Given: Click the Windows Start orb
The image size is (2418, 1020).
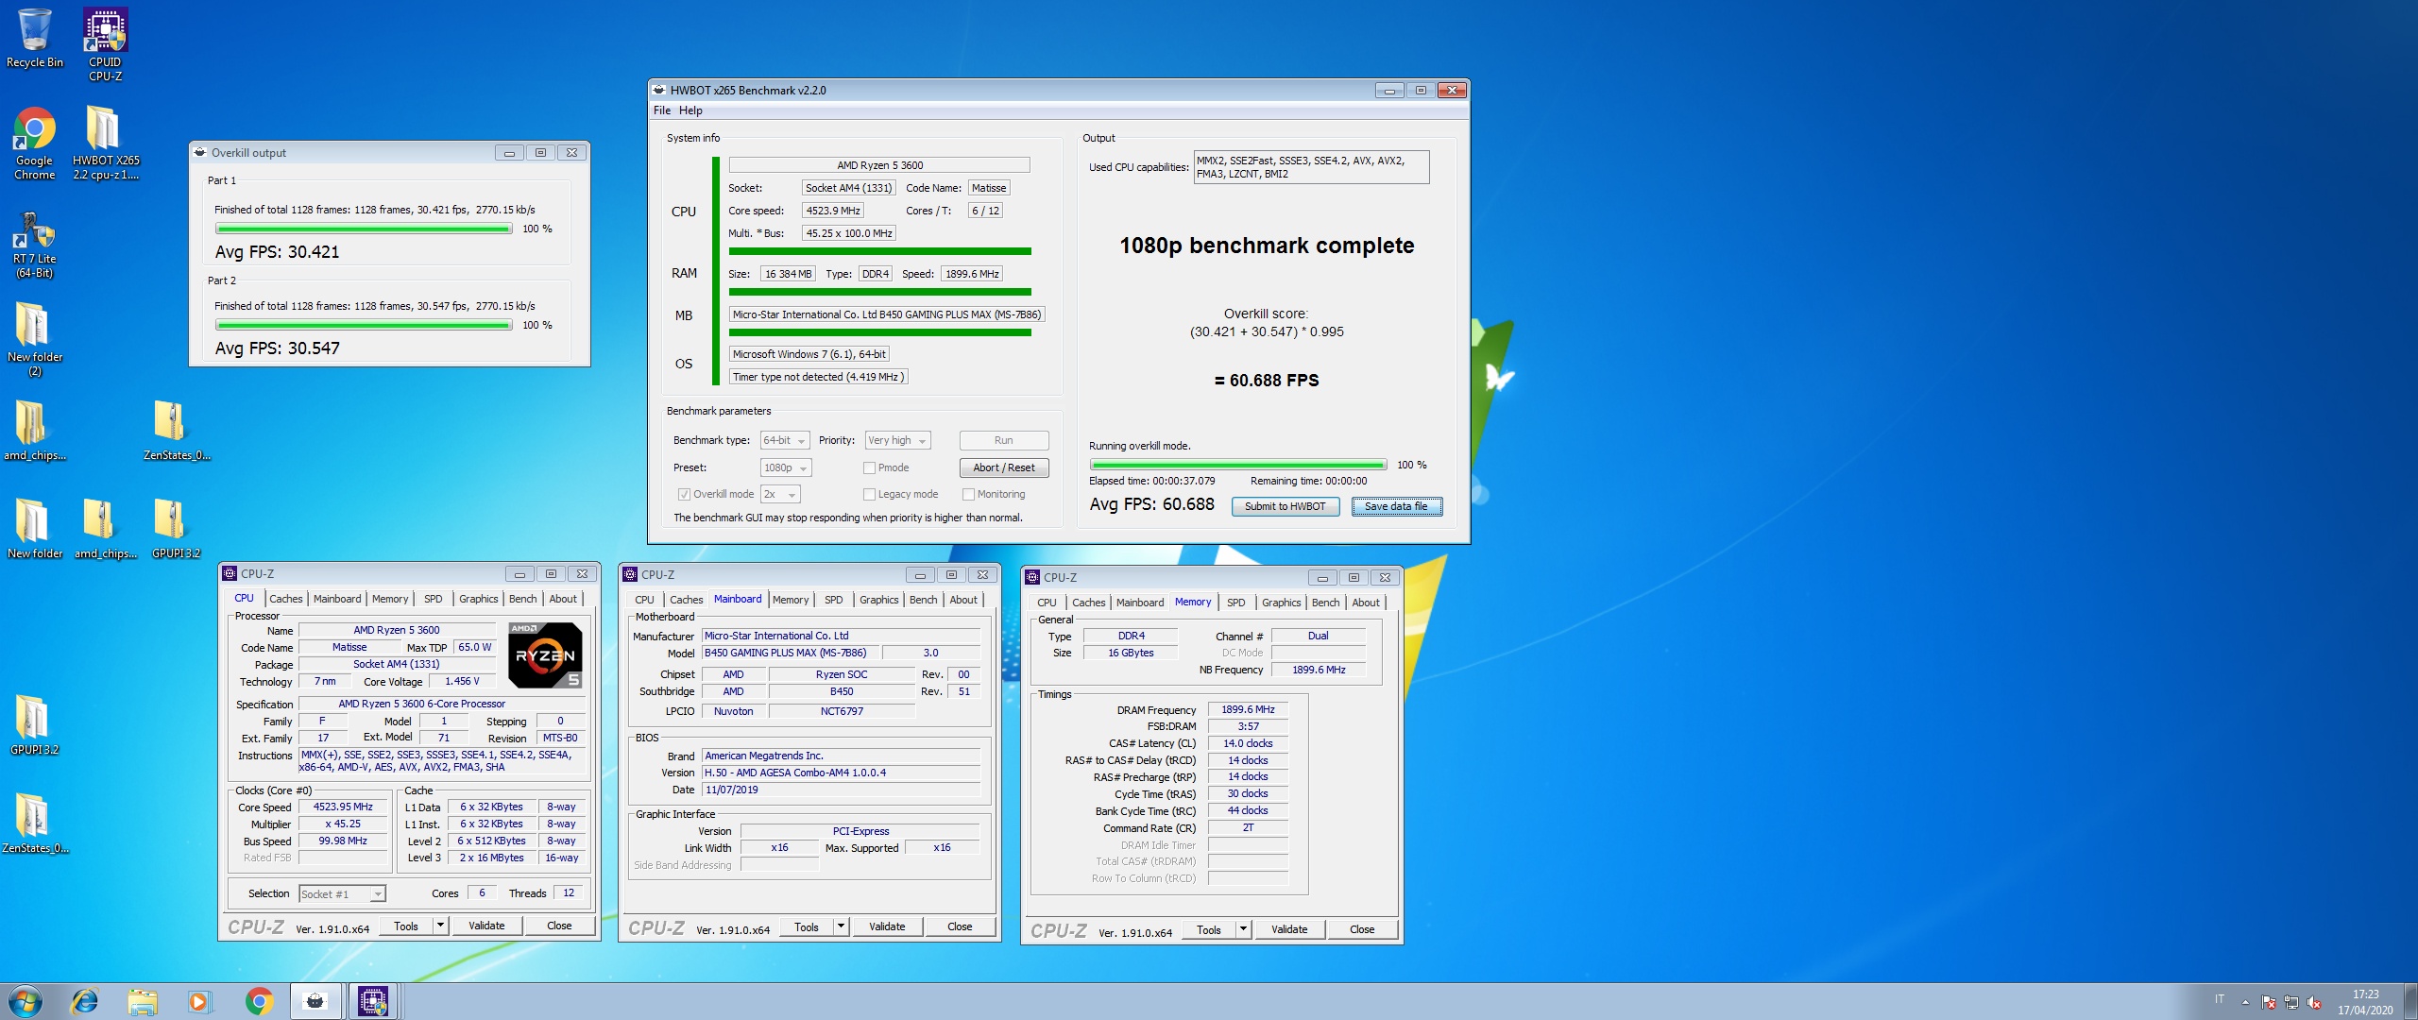Looking at the screenshot, I should (26, 1001).
